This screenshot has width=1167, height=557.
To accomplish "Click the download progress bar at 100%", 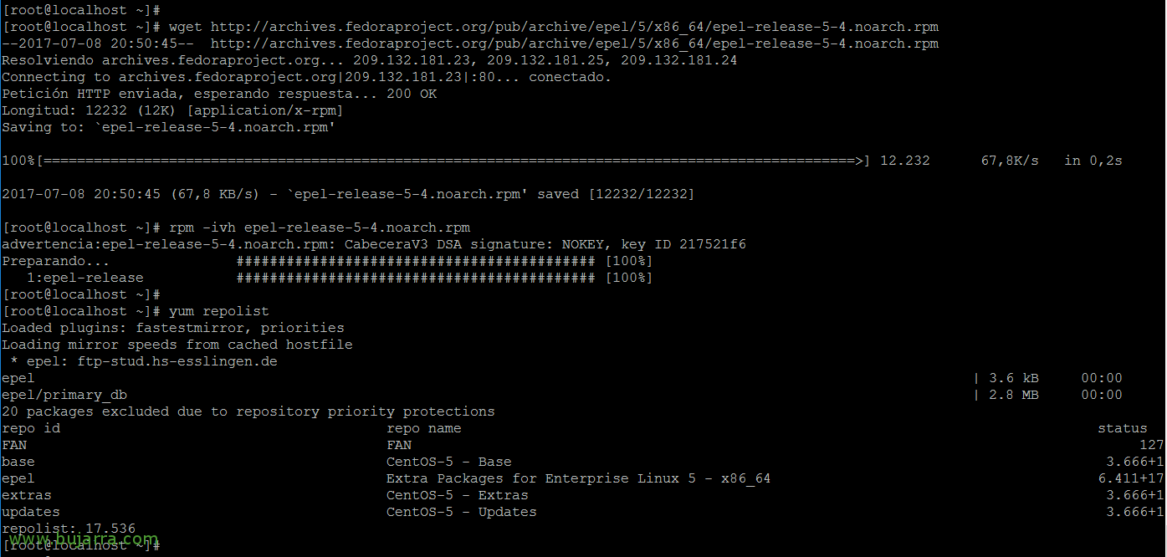I will [436, 161].
